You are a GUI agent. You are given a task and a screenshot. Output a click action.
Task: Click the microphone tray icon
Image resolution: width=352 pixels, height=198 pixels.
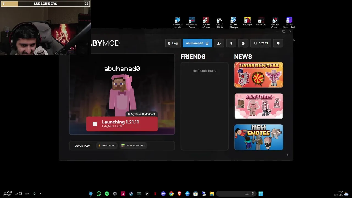pos(34,194)
